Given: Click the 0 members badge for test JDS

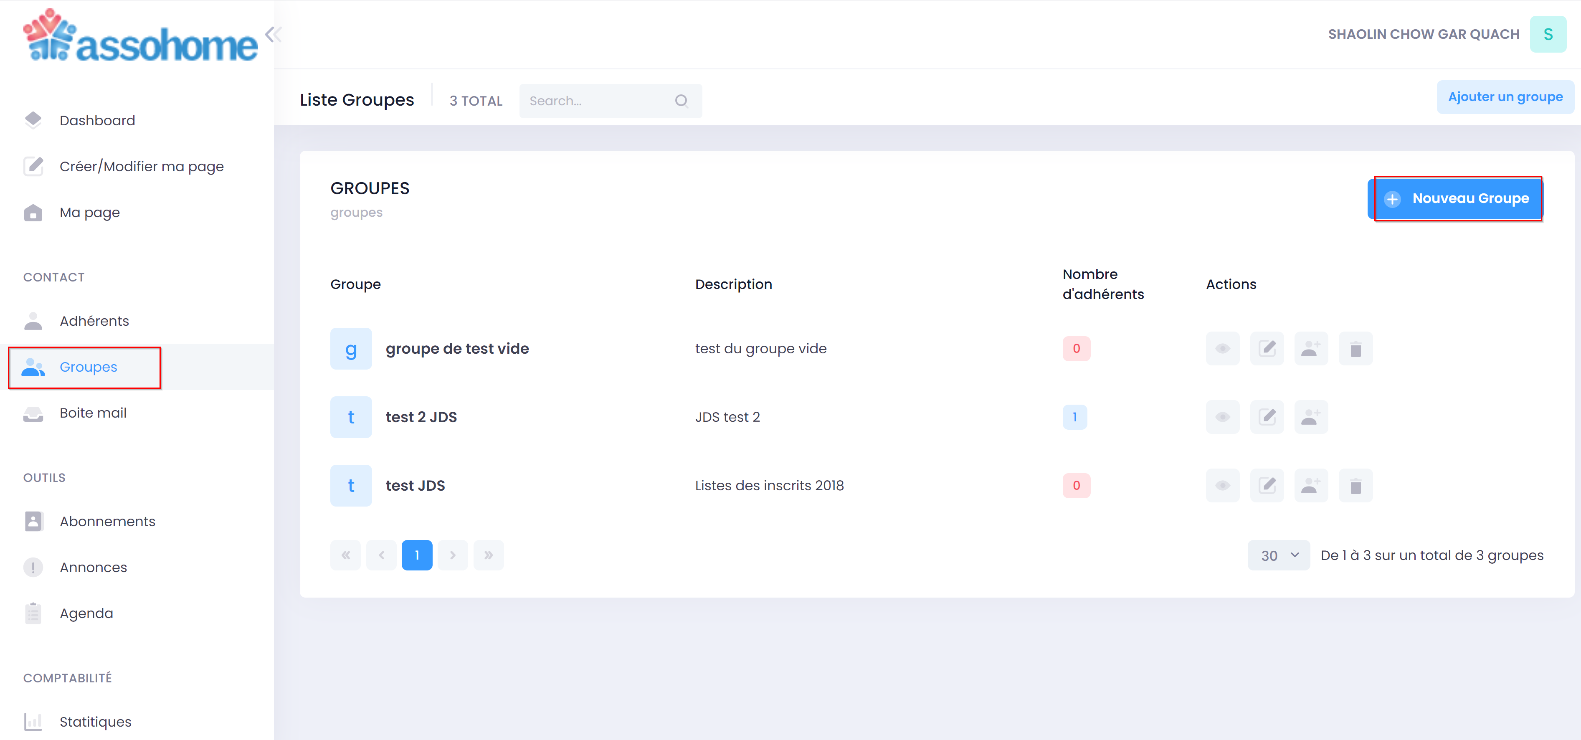Looking at the screenshot, I should pos(1076,486).
